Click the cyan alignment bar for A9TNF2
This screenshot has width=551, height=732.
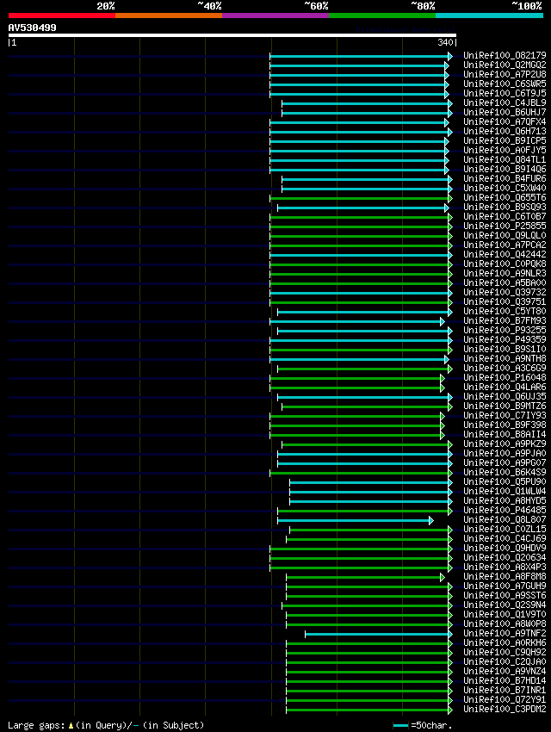(x=379, y=634)
